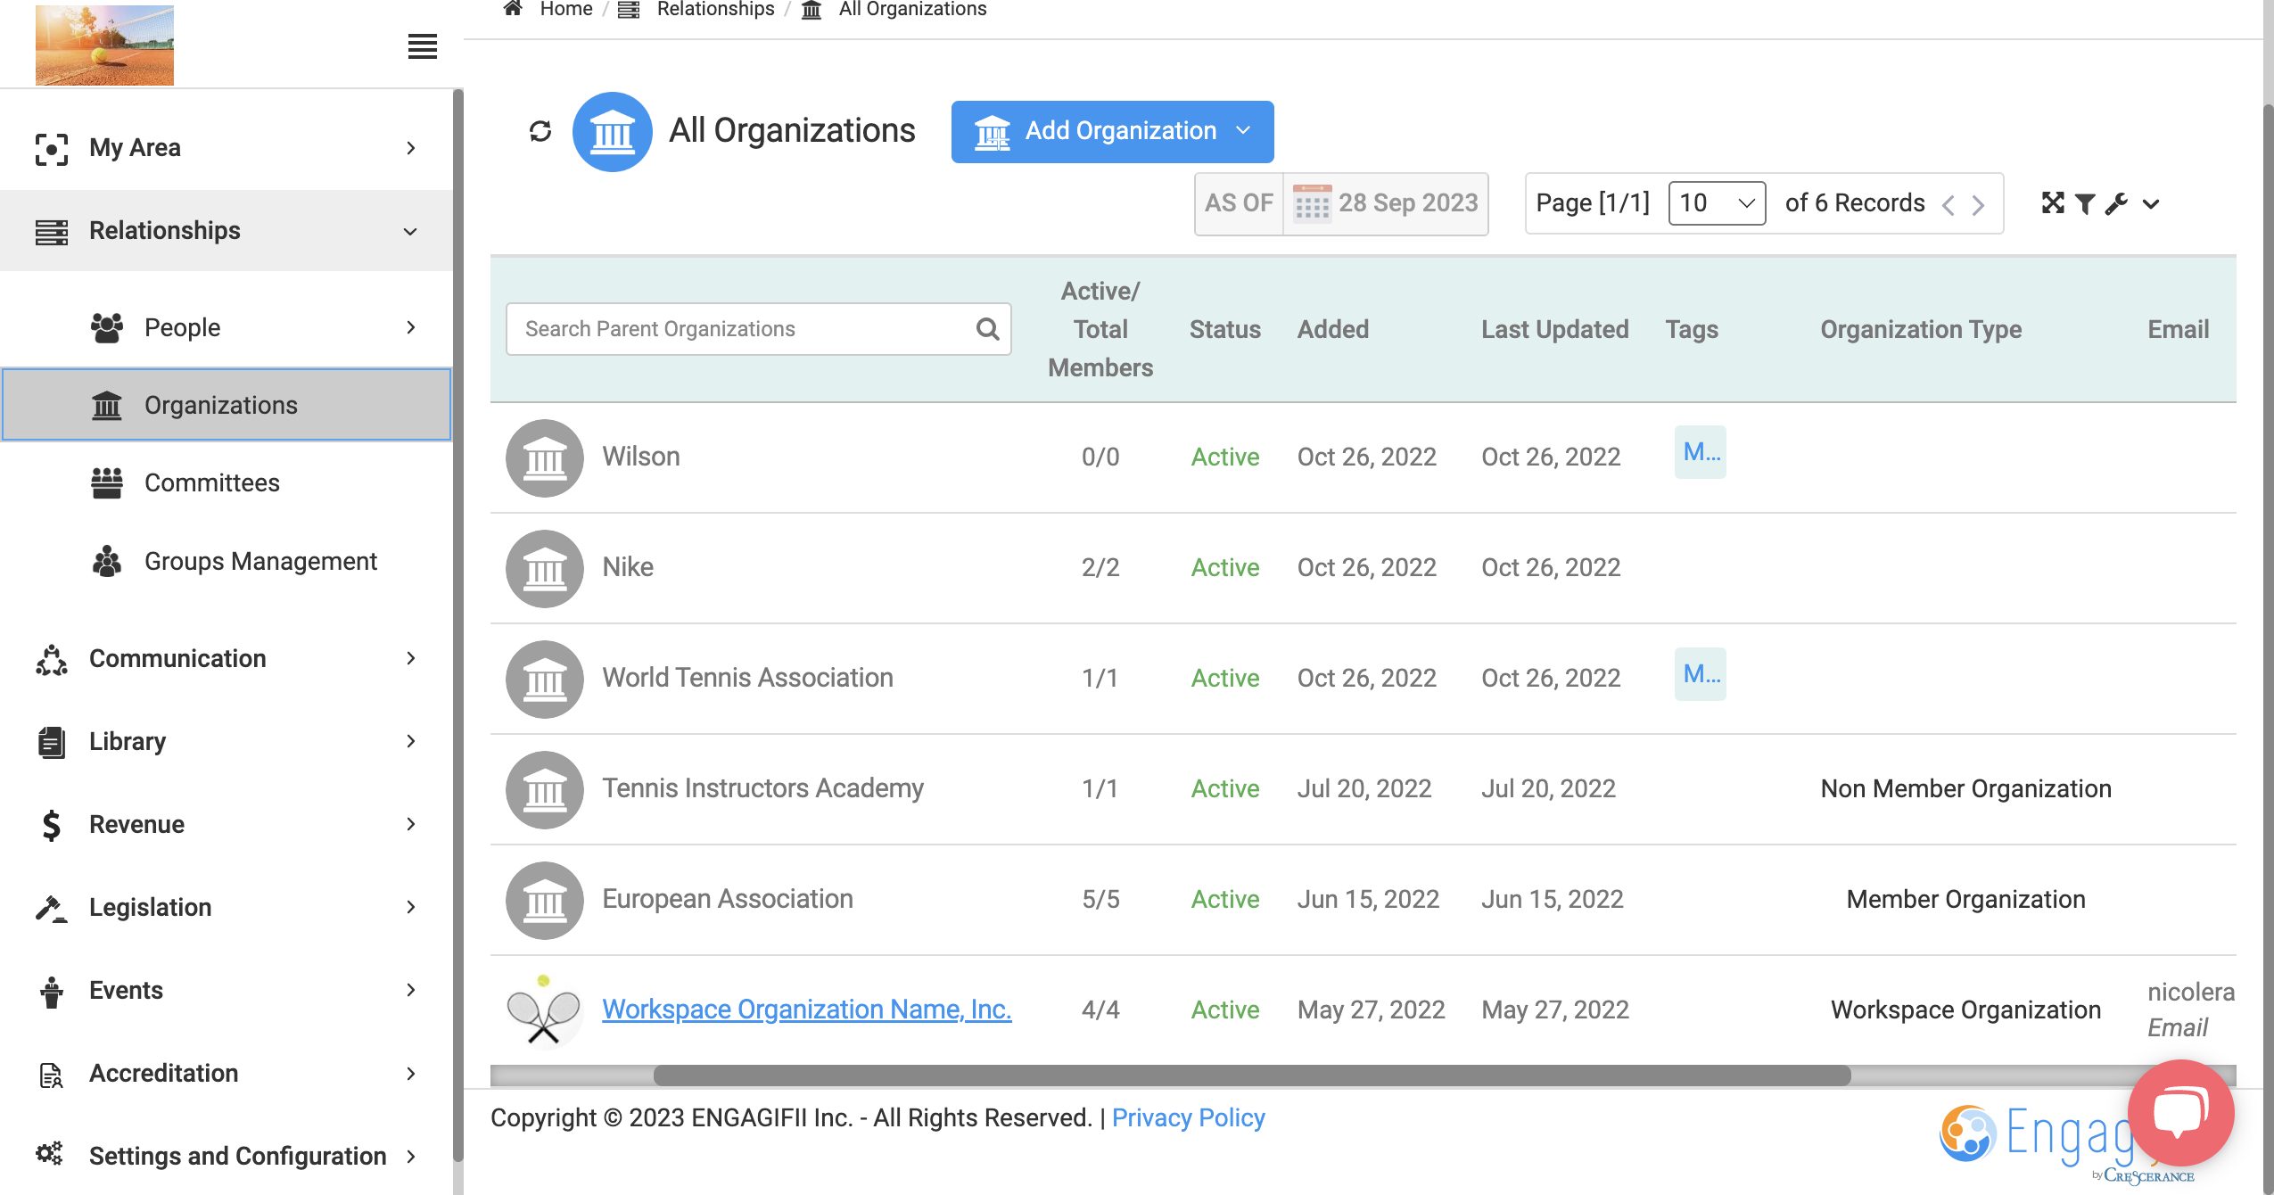
Task: Toggle the hamburger sidebar menu
Action: click(422, 46)
